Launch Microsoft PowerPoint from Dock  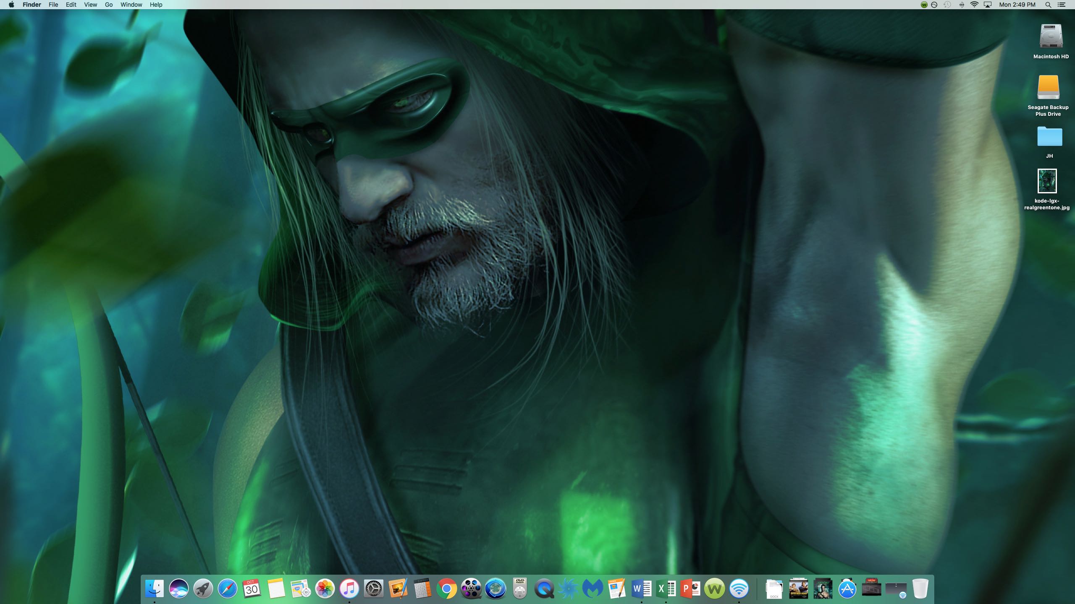point(690,588)
